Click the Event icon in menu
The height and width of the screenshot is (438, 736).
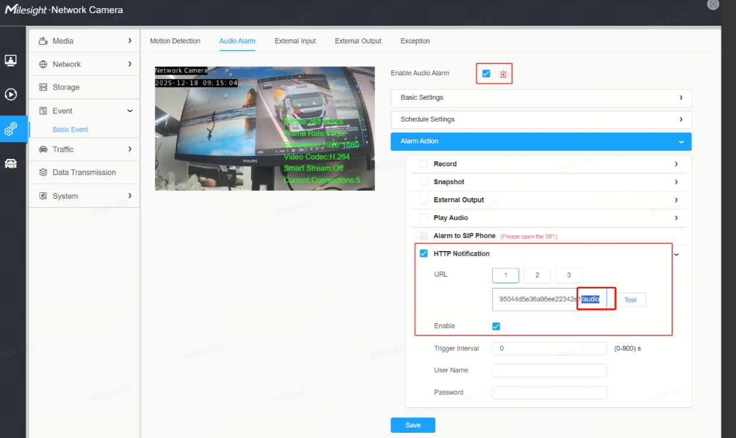[43, 111]
